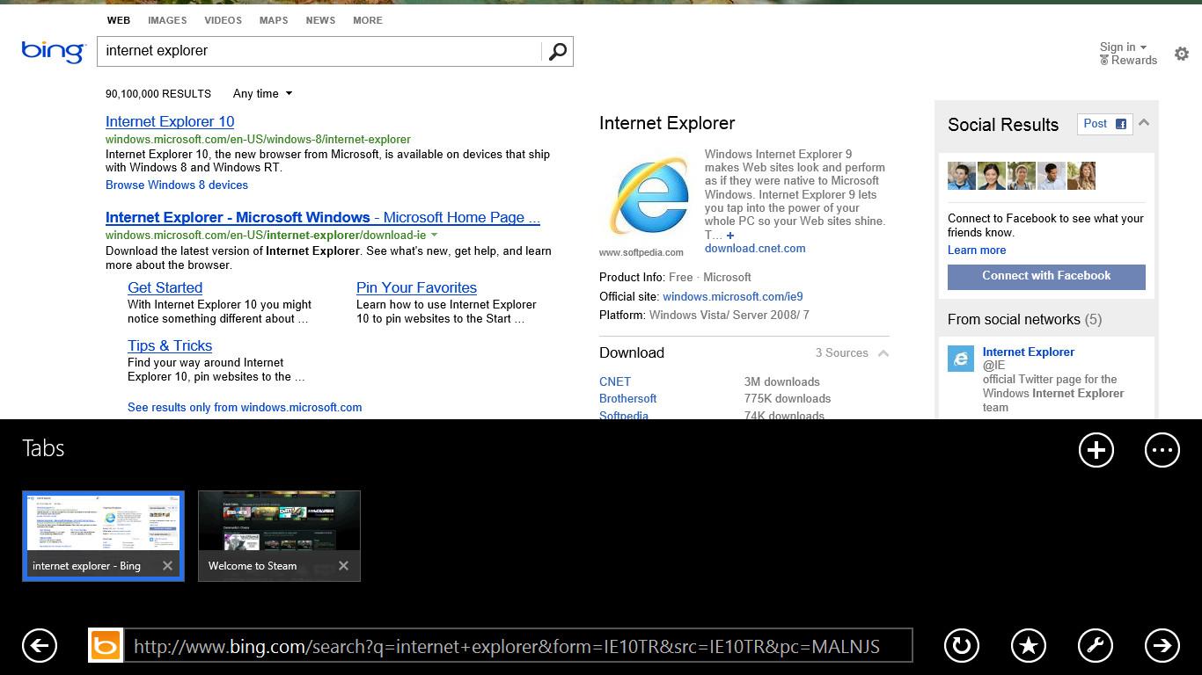Click the '3M downloads' text
This screenshot has width=1202, height=675.
click(782, 382)
